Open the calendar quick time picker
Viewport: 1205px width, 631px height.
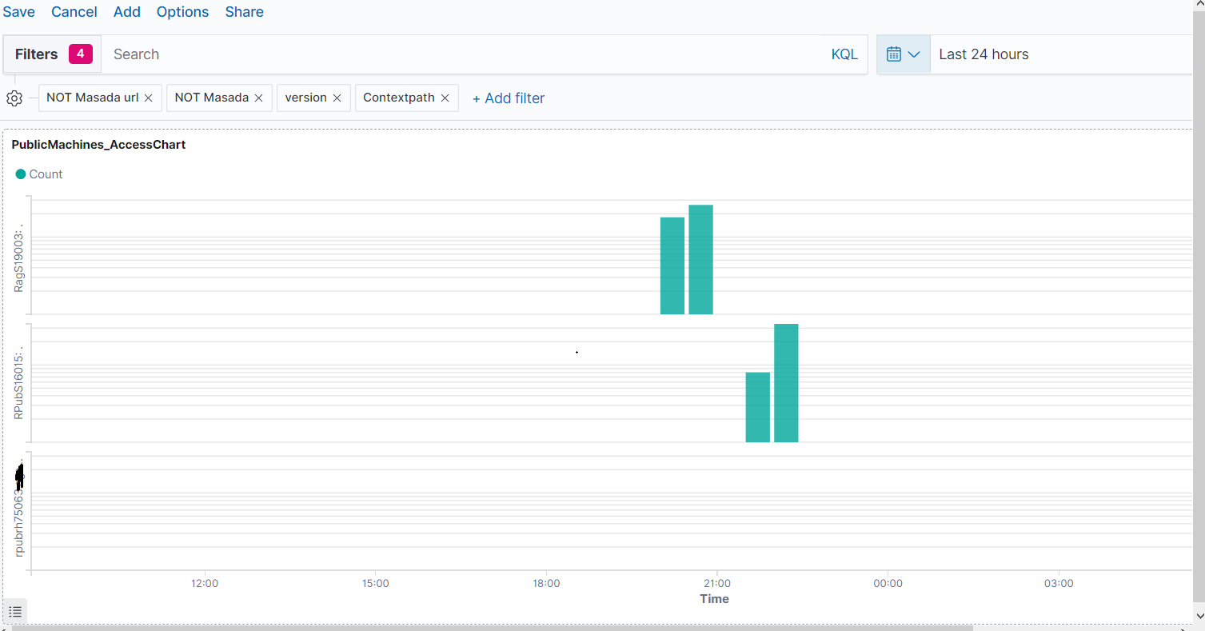click(904, 54)
